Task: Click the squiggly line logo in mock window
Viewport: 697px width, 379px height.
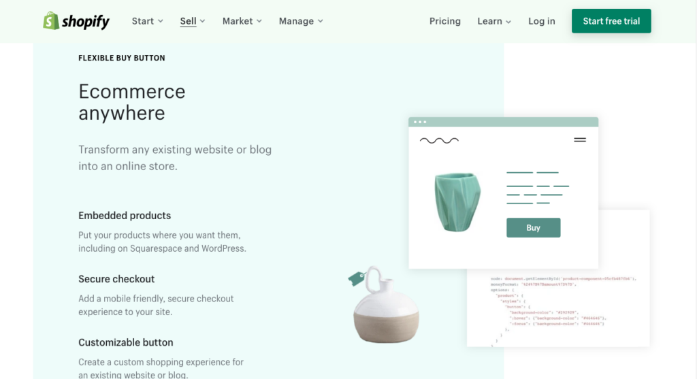Action: pyautogui.click(x=439, y=140)
